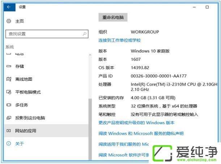Select the 存储 storage icon
Image resolution: width=221 pixels, height=164 pixels.
pos(9,66)
